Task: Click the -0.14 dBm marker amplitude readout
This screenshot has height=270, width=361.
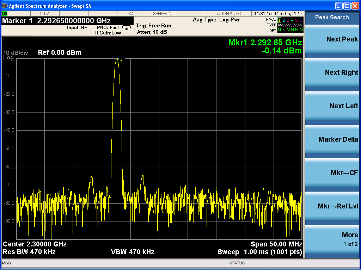Action: (282, 51)
